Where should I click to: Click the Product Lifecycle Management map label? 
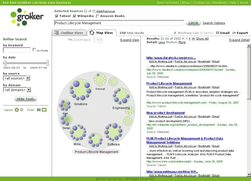pos(96,152)
